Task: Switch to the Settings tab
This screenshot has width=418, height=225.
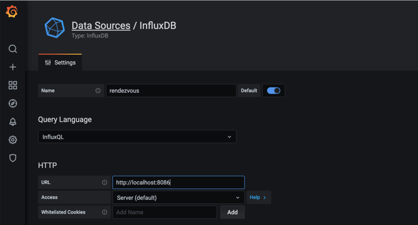Action: 60,62
